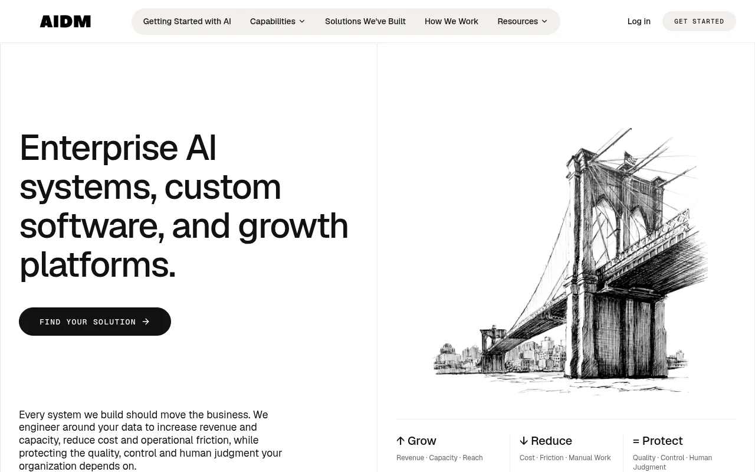Open the How We Work page
This screenshot has width=755, height=472.
pyautogui.click(x=451, y=21)
